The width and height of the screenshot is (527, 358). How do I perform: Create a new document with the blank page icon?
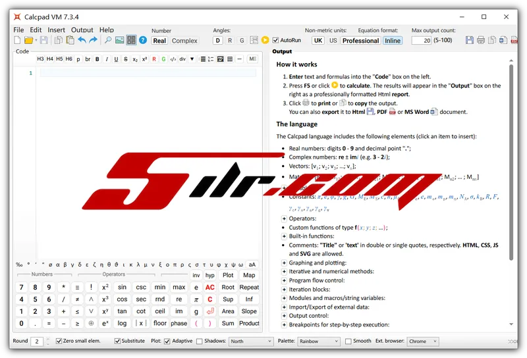17,40
